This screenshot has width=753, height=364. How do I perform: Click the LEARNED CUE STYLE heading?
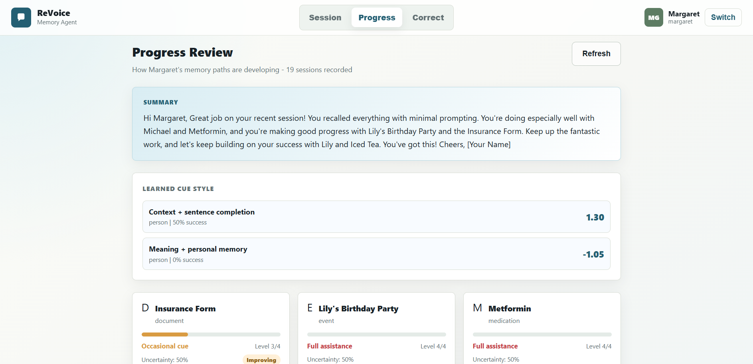click(178, 189)
